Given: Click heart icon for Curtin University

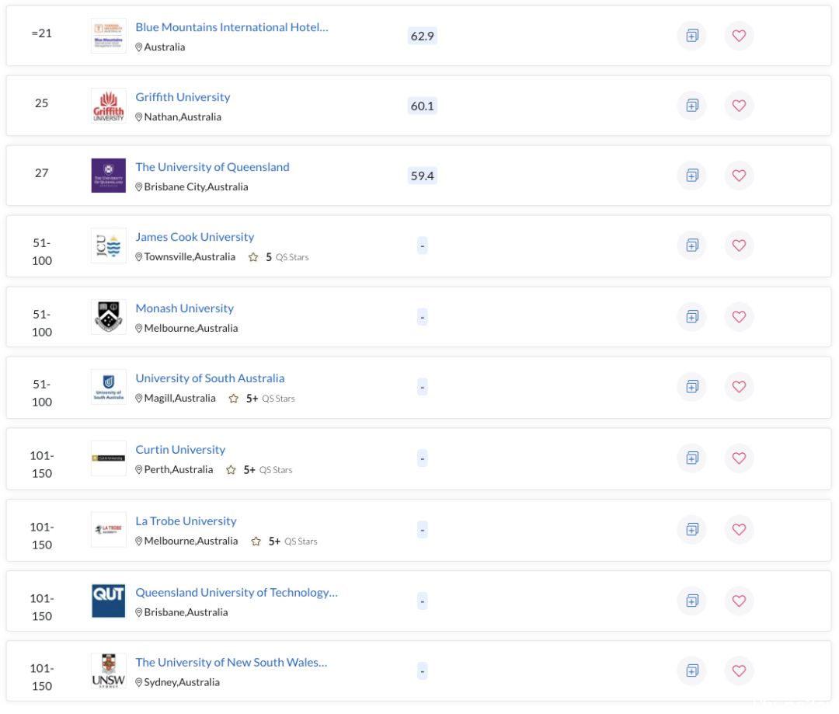Looking at the screenshot, I should [739, 458].
